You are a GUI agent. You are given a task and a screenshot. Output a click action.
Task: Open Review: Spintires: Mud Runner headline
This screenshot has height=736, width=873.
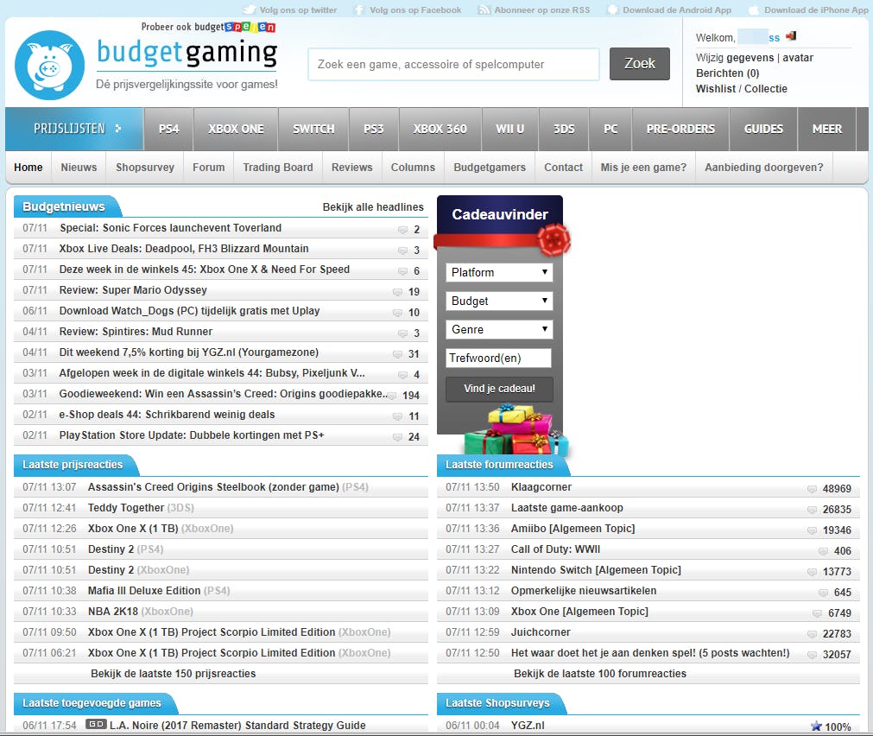pyautogui.click(x=136, y=332)
